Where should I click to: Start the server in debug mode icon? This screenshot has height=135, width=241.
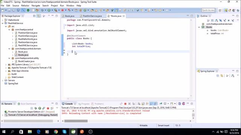point(36,108)
